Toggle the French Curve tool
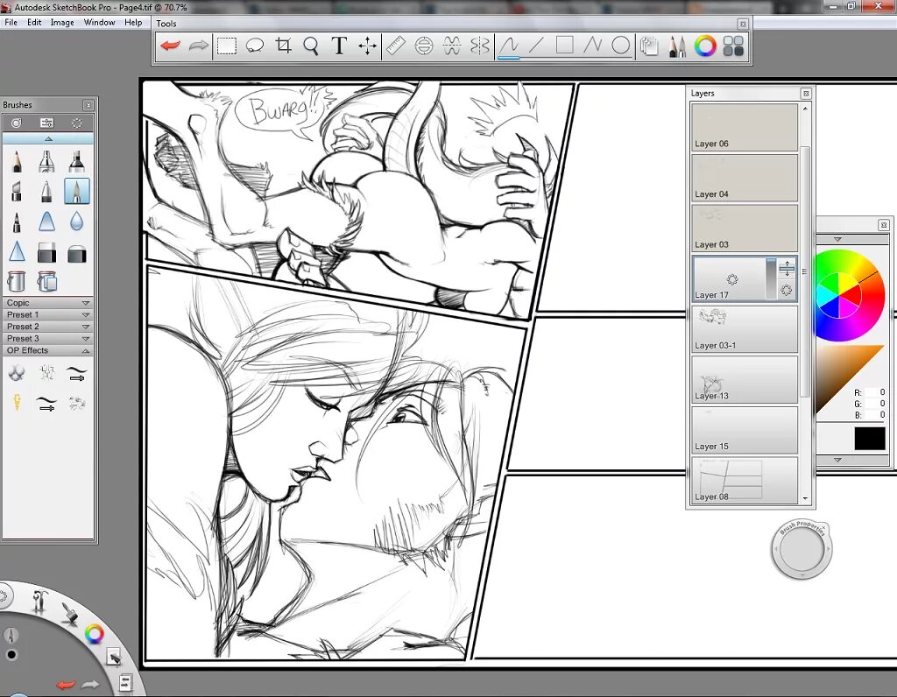 point(451,46)
